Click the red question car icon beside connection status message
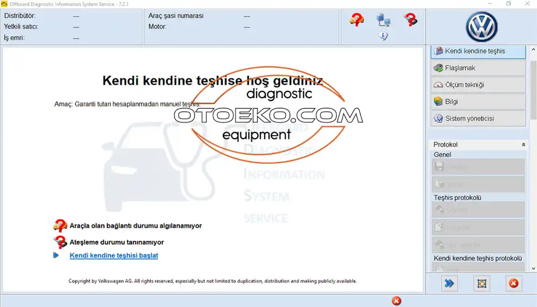537x307 pixels. point(60,226)
